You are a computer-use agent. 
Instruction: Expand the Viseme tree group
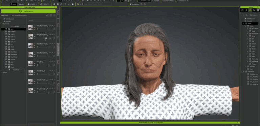tap(2, 72)
